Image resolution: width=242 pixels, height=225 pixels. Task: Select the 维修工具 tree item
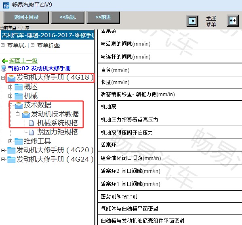[x=37, y=141]
